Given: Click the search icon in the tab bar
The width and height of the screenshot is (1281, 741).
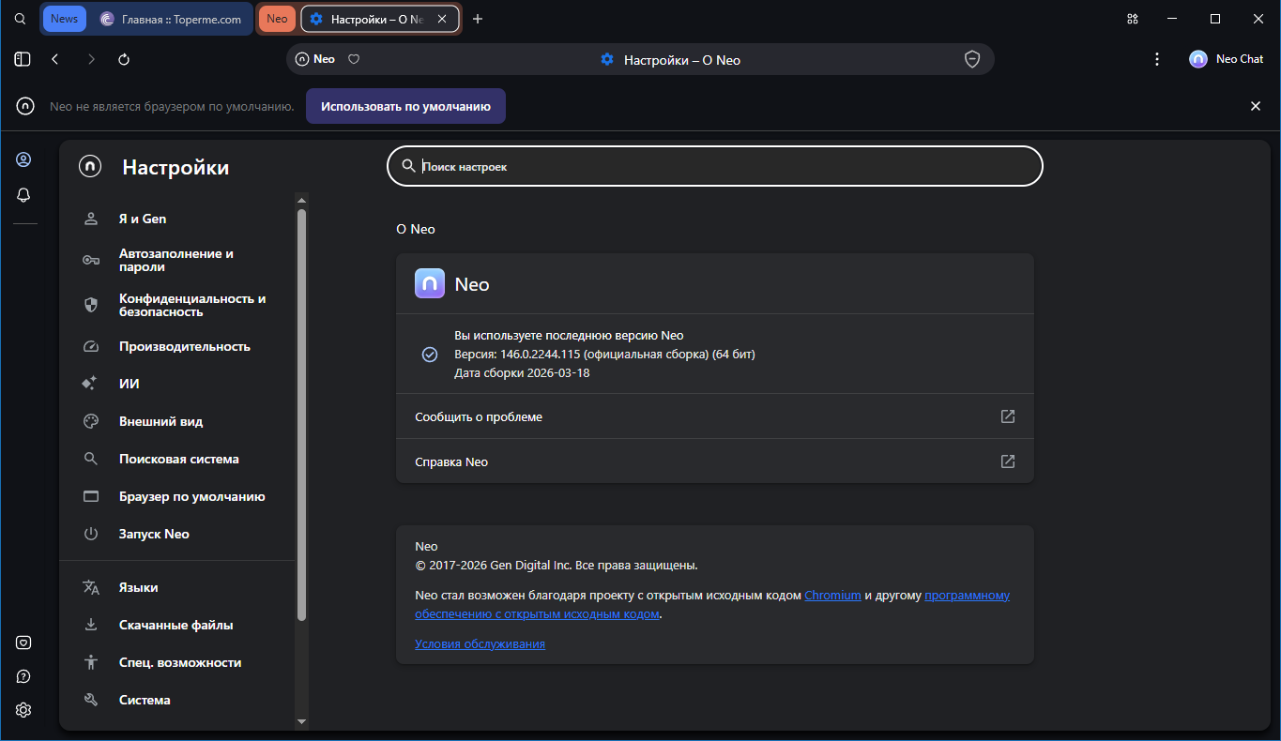Looking at the screenshot, I should 20,19.
